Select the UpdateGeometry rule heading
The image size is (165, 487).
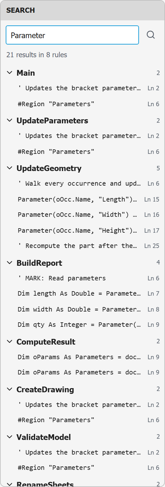(49, 168)
